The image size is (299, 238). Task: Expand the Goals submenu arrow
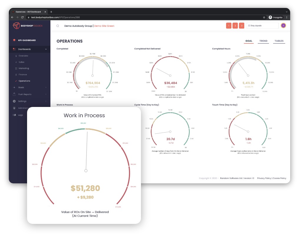pyautogui.click(x=46, y=87)
